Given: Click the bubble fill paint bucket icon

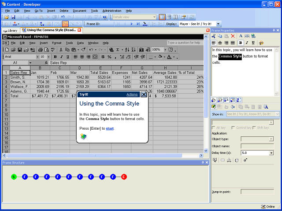Looking at the screenshot, I should [x=233, y=107].
